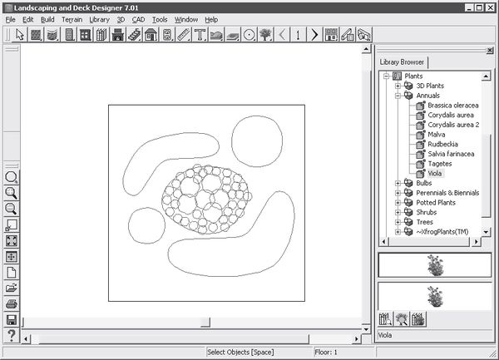This screenshot has width=499, height=360.
Task: Click the Print icon in left toolbar
Action: tap(12, 303)
